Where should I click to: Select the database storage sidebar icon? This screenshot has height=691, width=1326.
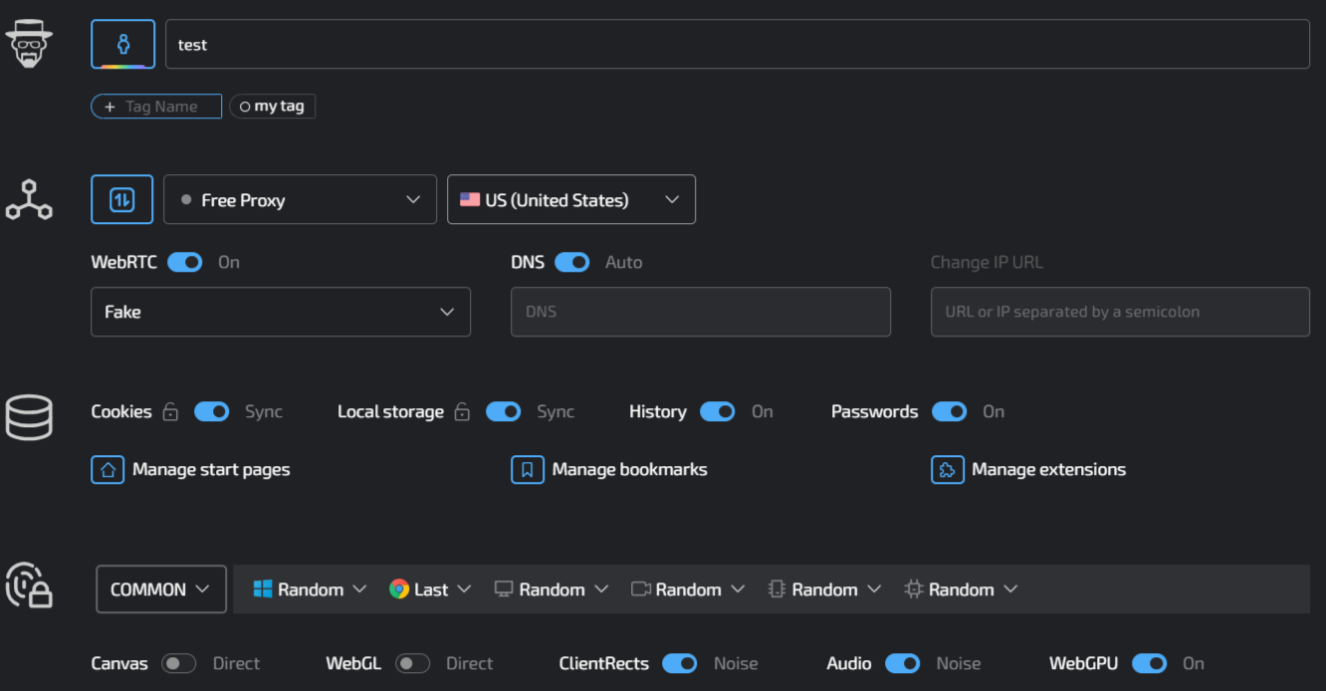click(29, 417)
